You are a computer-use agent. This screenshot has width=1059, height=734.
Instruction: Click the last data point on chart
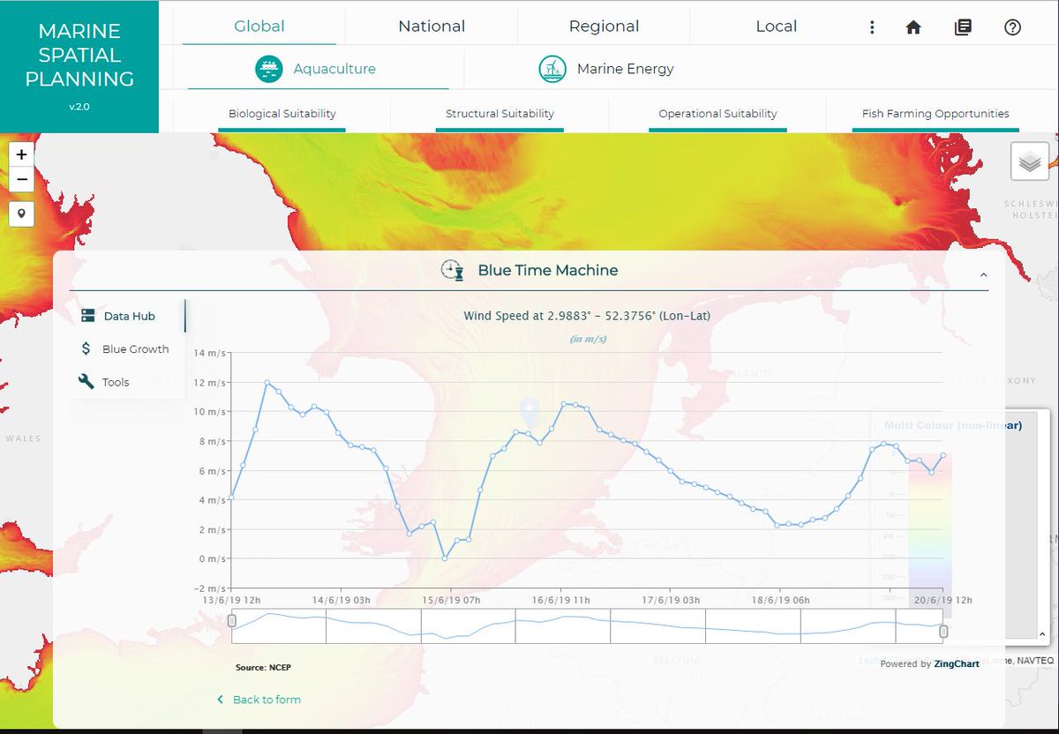pyautogui.click(x=943, y=455)
